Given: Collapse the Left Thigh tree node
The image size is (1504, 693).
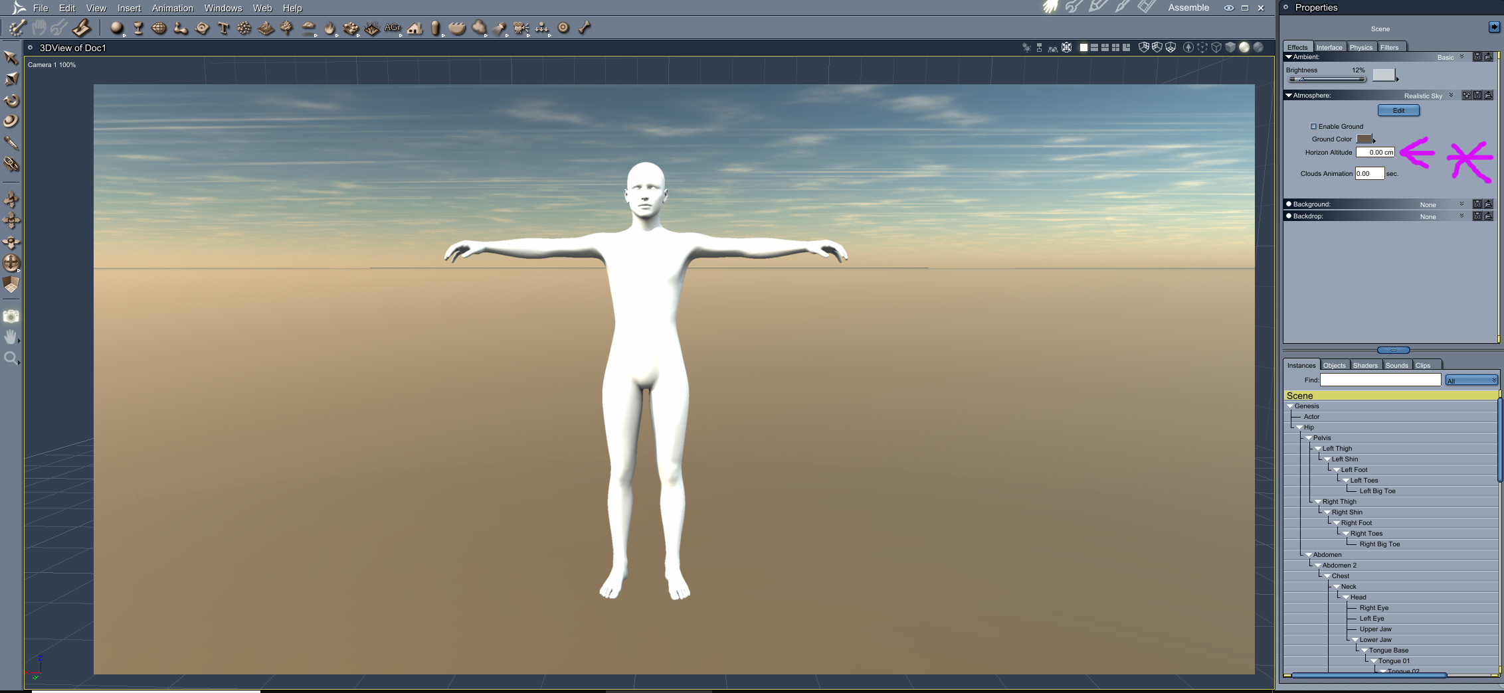Looking at the screenshot, I should (1318, 449).
